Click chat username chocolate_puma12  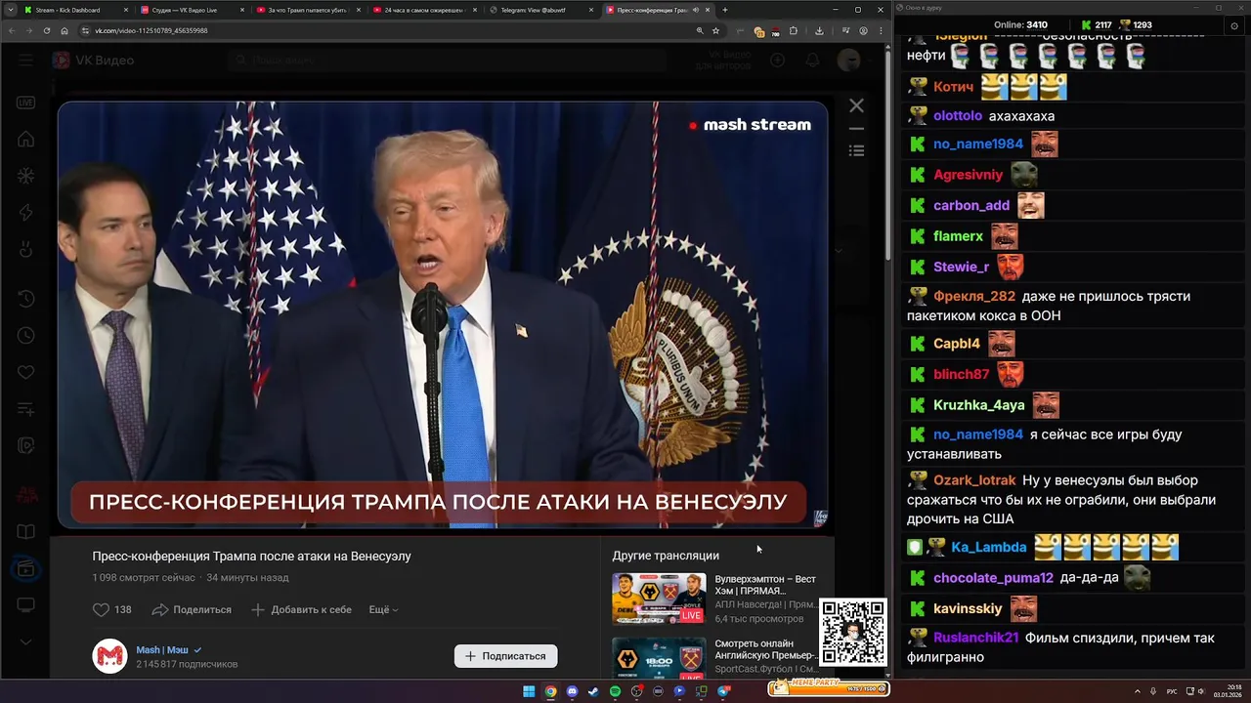[993, 578]
